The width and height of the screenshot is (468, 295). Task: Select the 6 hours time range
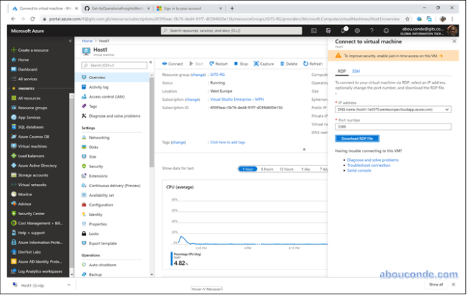[267, 169]
